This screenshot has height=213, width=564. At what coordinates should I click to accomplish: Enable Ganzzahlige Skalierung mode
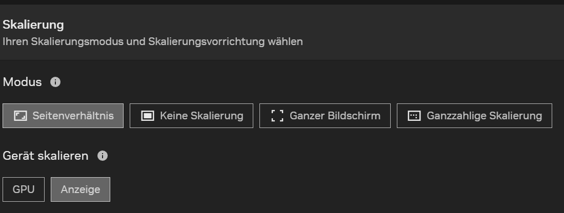(x=474, y=116)
